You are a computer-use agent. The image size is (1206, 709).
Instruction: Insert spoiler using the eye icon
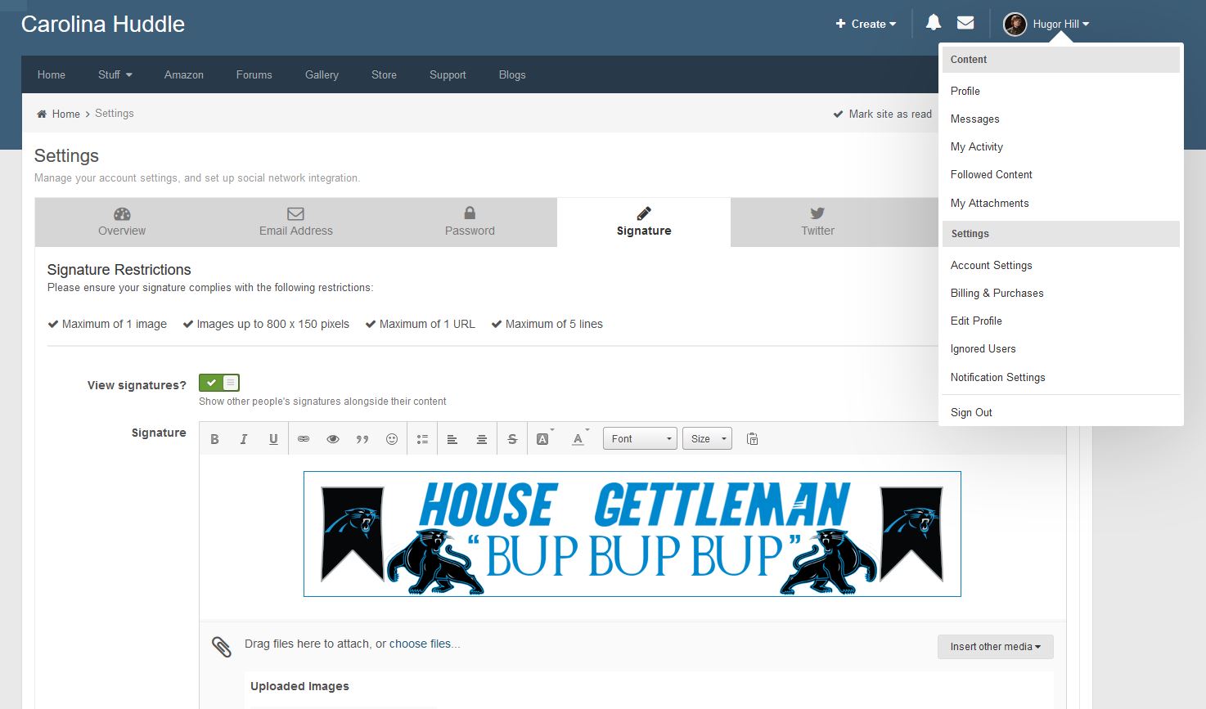coord(333,439)
